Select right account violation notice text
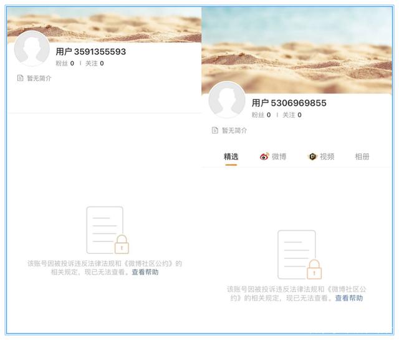Screen dimensions: 399x340 tap(297, 294)
